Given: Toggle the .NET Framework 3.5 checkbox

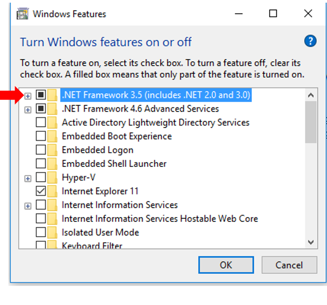Looking at the screenshot, I should [41, 95].
